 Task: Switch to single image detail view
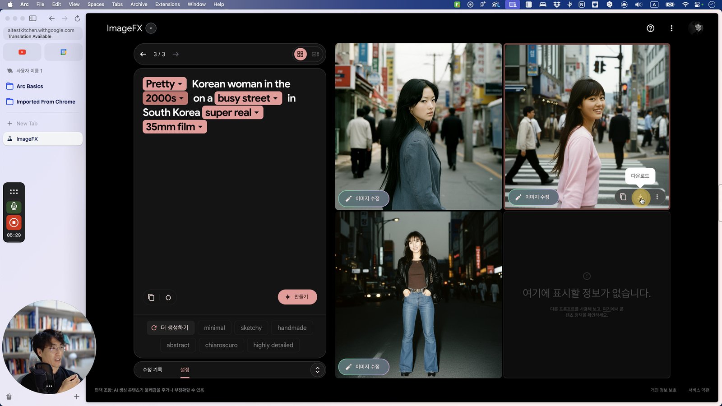pyautogui.click(x=315, y=54)
